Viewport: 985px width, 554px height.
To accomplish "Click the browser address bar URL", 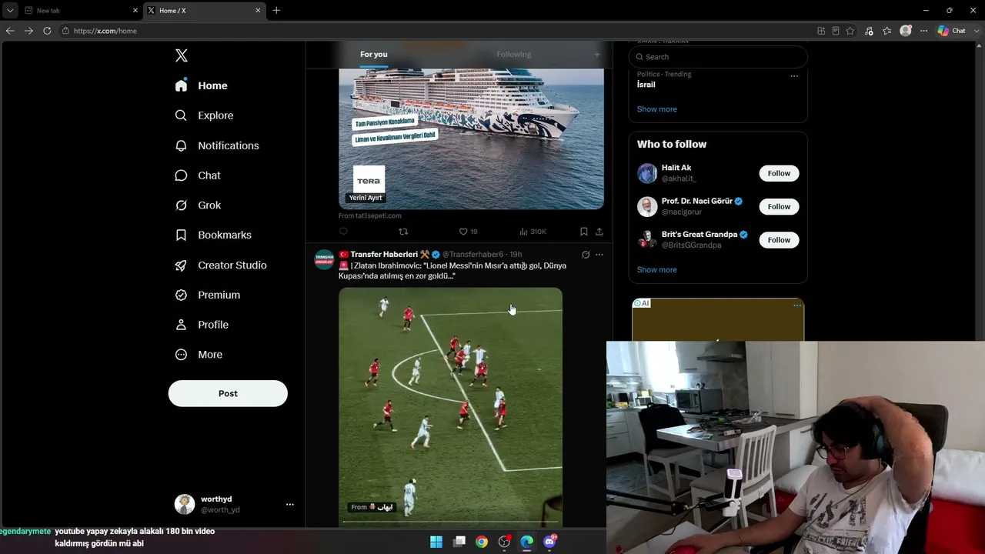I will tap(105, 31).
